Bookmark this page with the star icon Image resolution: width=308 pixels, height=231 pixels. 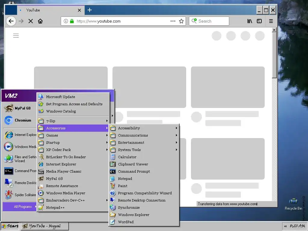(x=181, y=21)
